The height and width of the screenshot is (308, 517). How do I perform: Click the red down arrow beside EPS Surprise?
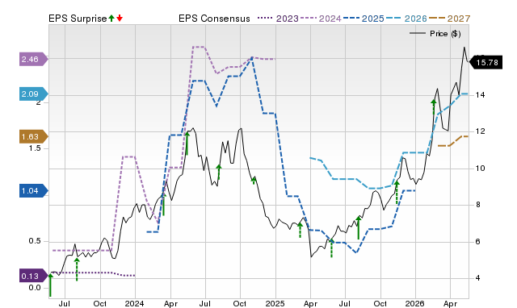(x=120, y=19)
